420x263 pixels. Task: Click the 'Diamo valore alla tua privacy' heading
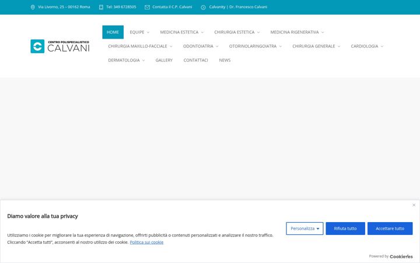pyautogui.click(x=43, y=216)
